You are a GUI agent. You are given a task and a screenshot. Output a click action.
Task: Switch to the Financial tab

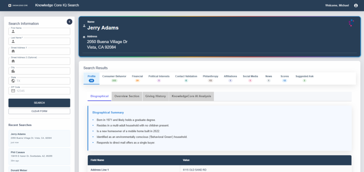point(137,78)
